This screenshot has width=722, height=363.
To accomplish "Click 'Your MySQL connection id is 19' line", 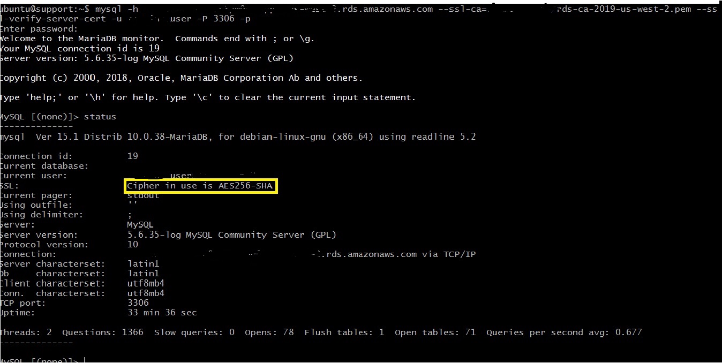I will (80, 48).
